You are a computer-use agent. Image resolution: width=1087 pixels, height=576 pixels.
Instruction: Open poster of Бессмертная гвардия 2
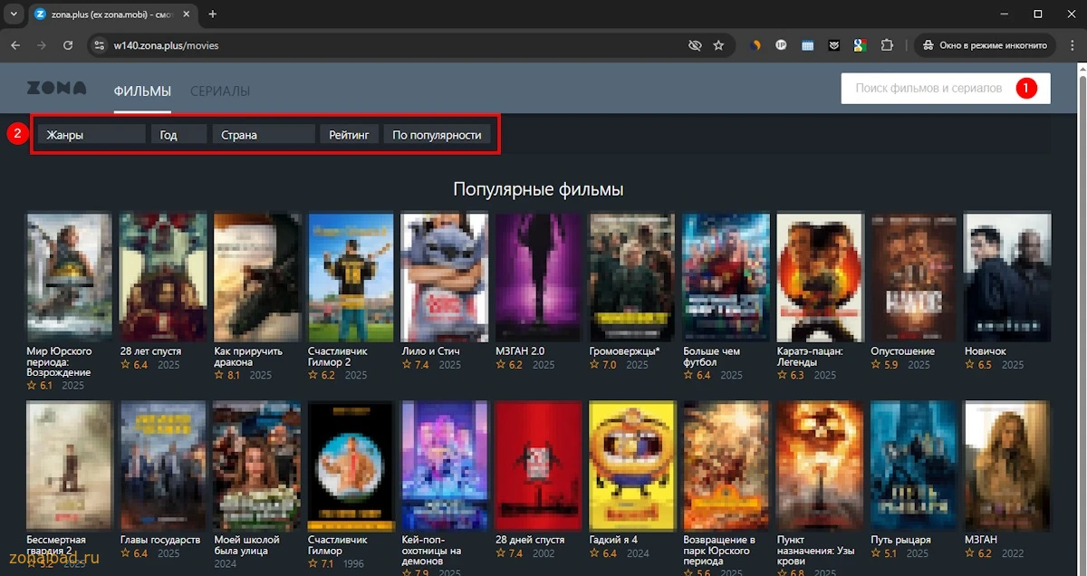pos(70,466)
